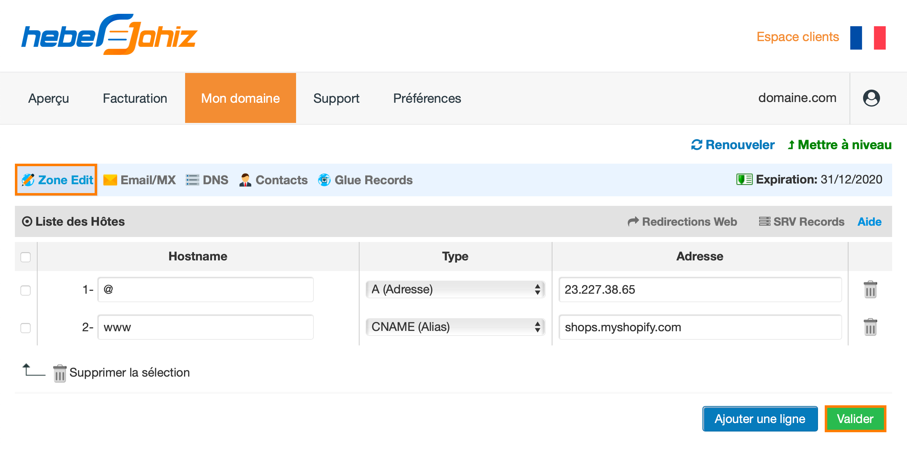Click the Type column header
Viewport: 907px width, 451px height.
coord(455,256)
